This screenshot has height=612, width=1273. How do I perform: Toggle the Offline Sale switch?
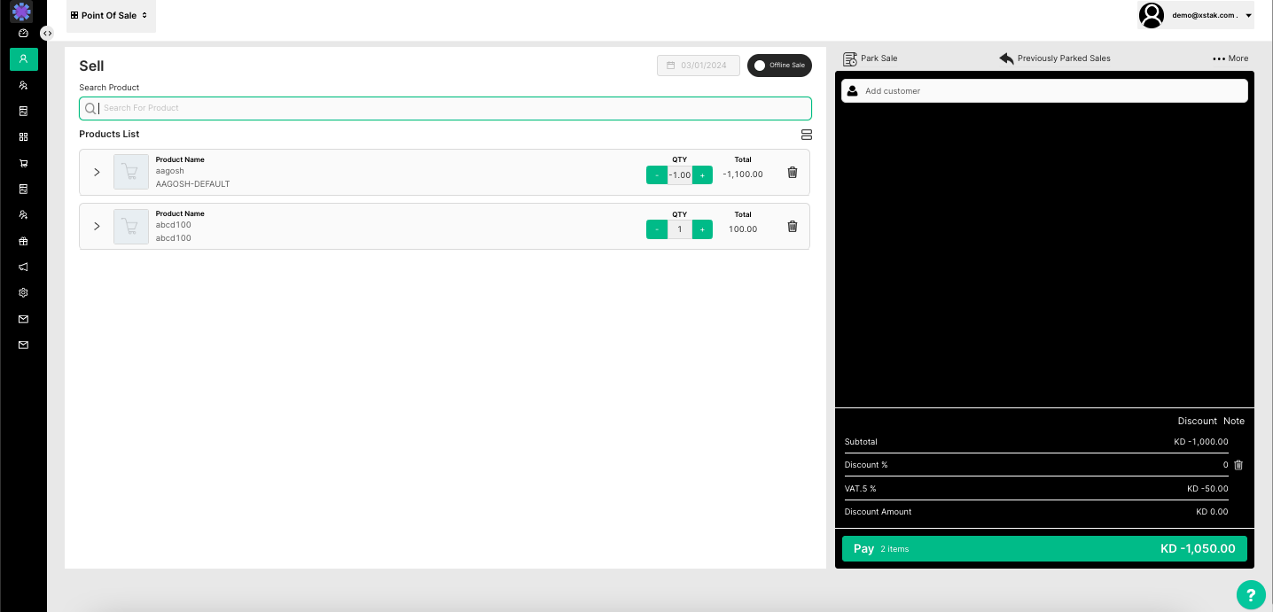pos(778,66)
